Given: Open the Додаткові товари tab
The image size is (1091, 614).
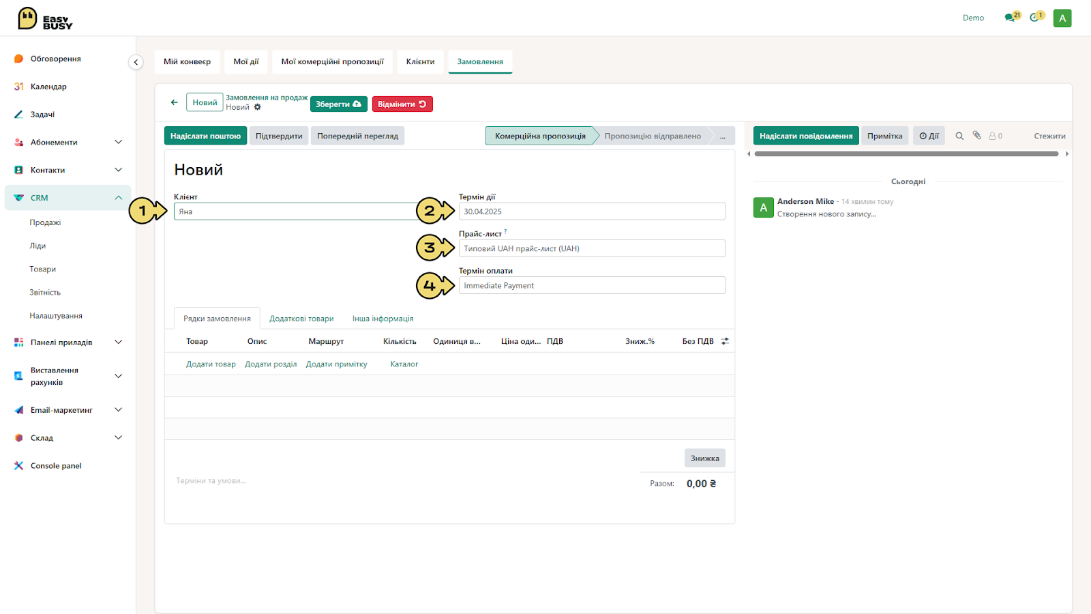Looking at the screenshot, I should pos(301,319).
